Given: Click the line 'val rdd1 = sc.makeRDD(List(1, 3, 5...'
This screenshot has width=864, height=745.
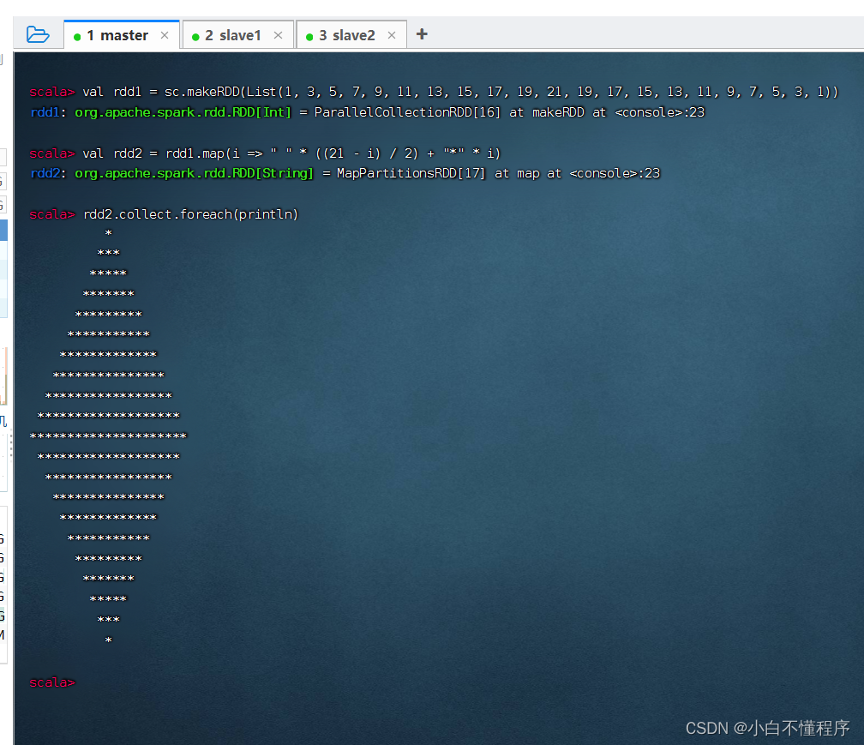Looking at the screenshot, I should pyautogui.click(x=460, y=92).
